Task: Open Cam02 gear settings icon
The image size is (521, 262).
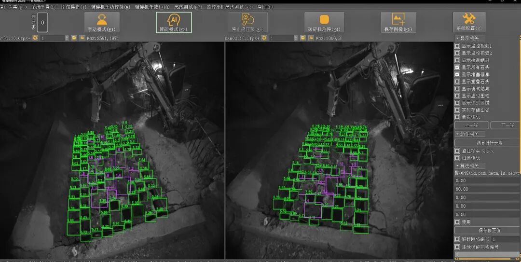Action: (264, 38)
